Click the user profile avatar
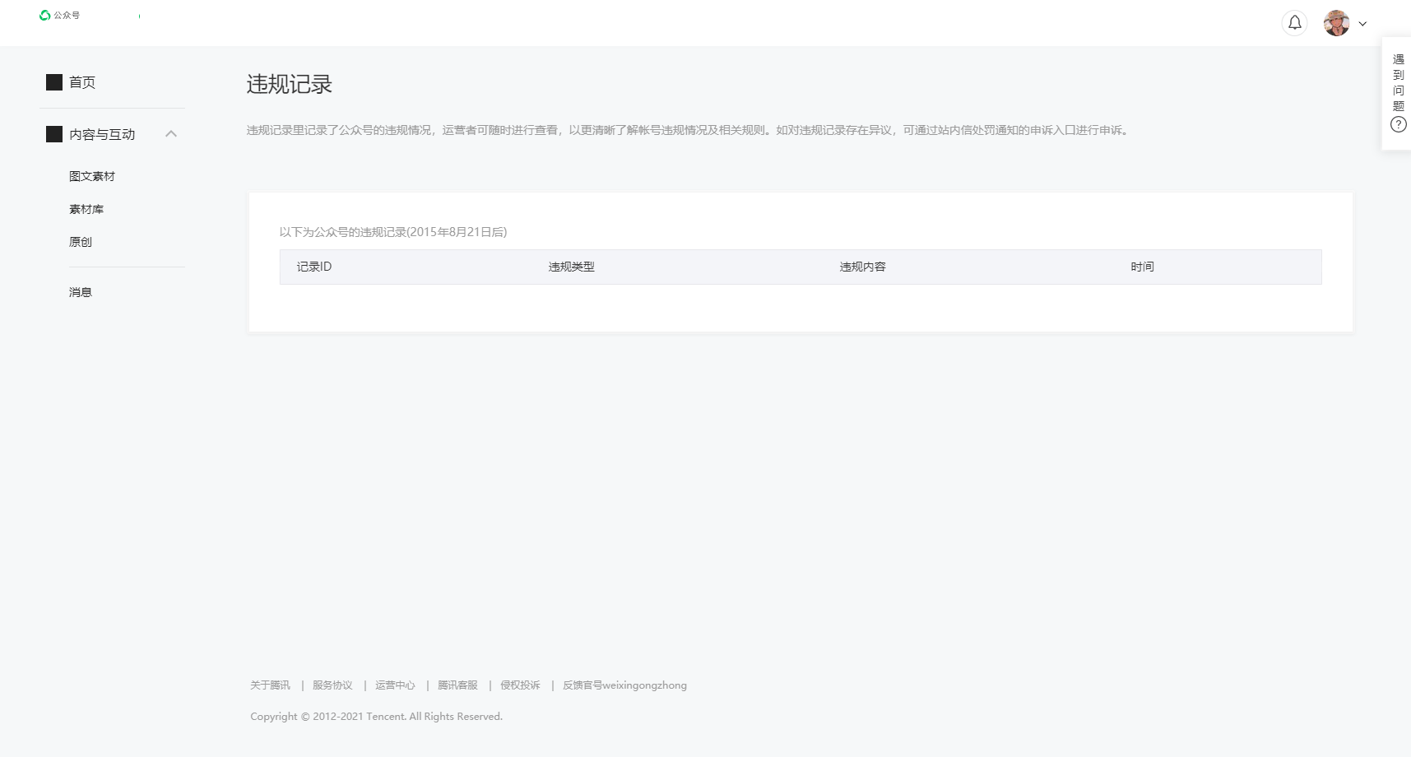 [1336, 23]
